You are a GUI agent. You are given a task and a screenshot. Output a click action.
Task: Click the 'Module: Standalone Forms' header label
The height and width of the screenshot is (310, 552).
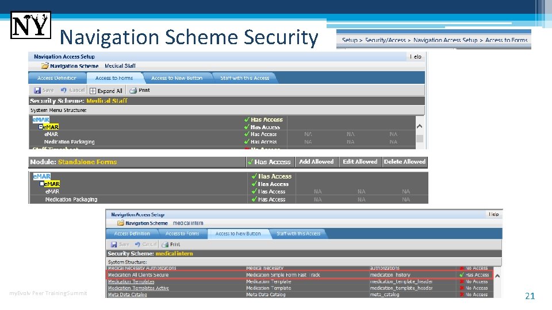(73, 162)
